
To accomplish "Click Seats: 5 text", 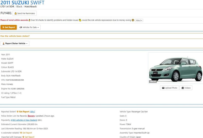I will tap(123, 116).
